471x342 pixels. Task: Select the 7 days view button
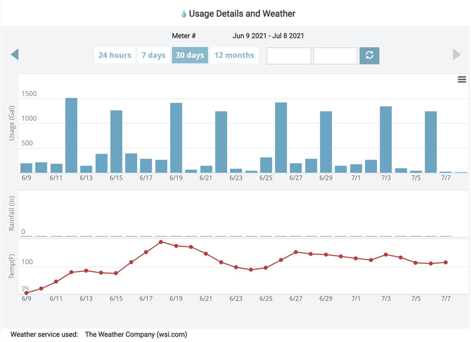coord(153,55)
